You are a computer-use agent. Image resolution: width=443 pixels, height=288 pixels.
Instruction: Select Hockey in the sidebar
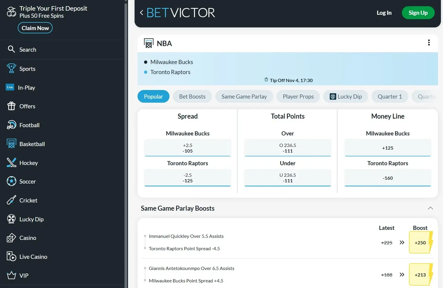28,163
